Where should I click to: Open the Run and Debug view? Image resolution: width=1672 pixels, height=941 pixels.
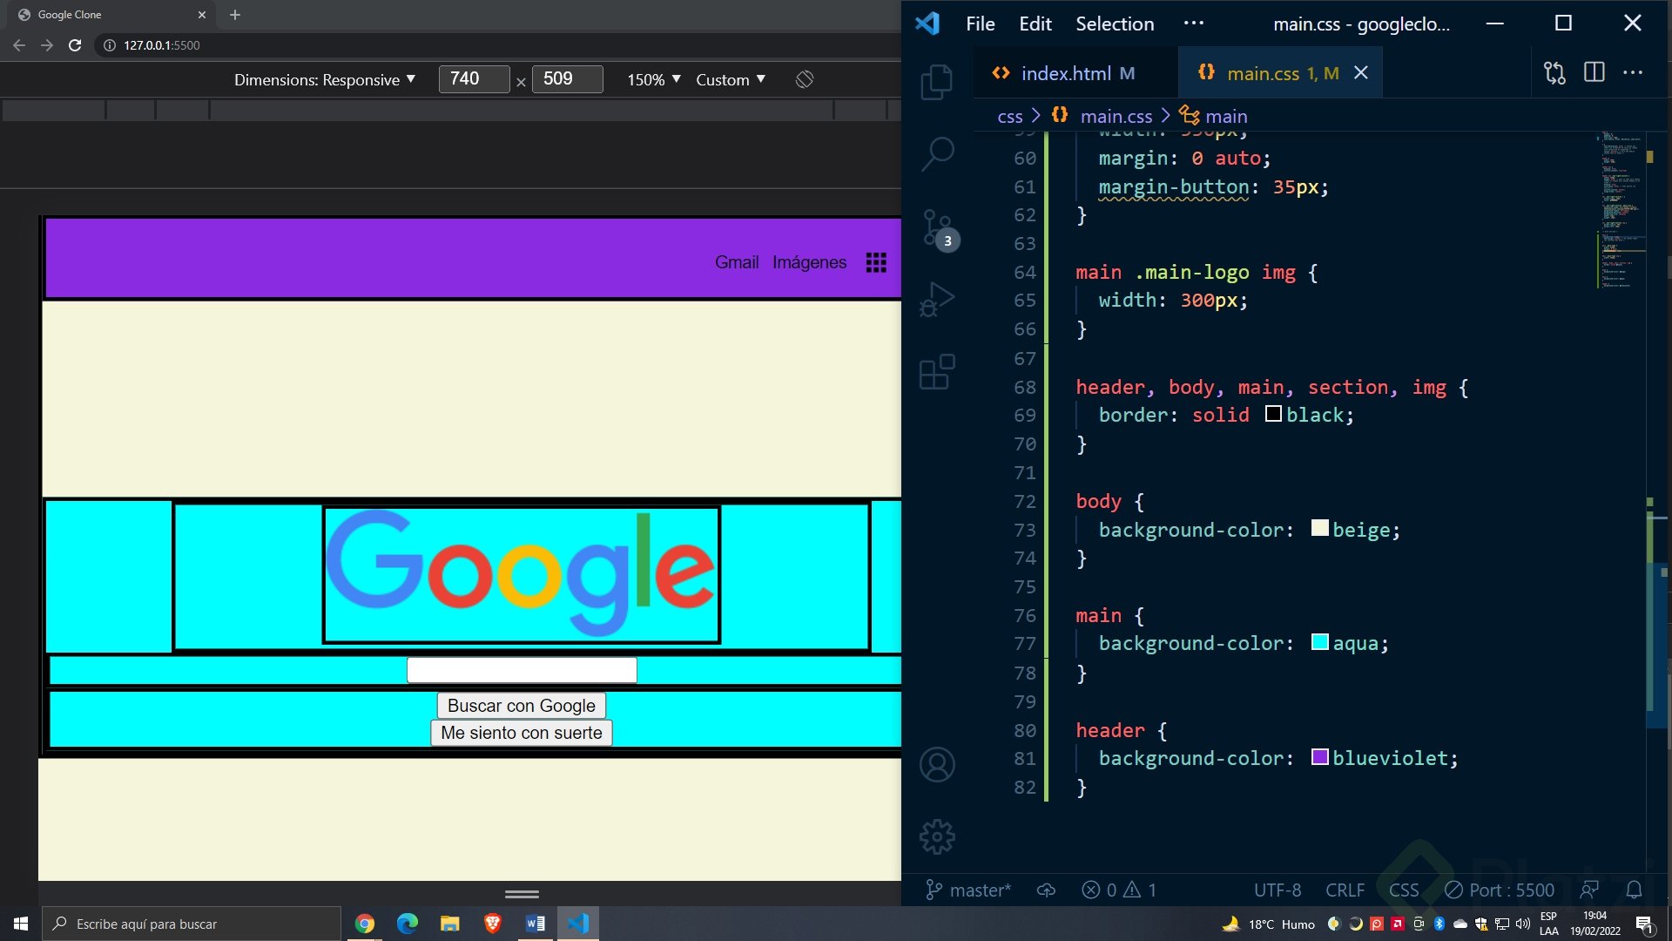click(x=937, y=300)
